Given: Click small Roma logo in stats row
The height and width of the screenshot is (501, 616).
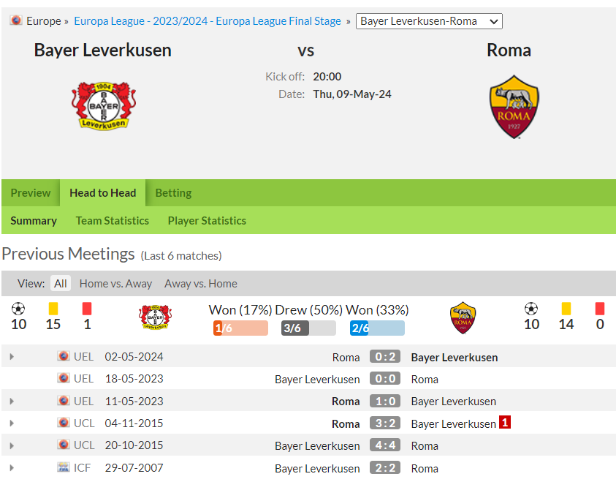Looking at the screenshot, I should tap(463, 317).
